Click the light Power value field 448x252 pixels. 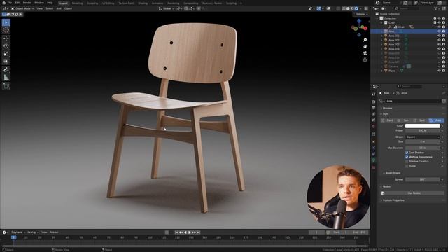pyautogui.click(x=423, y=131)
